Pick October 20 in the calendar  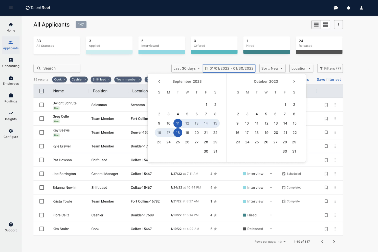point(276,133)
